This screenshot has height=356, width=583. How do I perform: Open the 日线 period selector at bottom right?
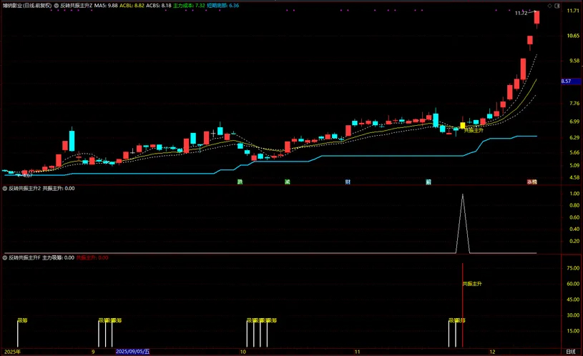coord(569,352)
